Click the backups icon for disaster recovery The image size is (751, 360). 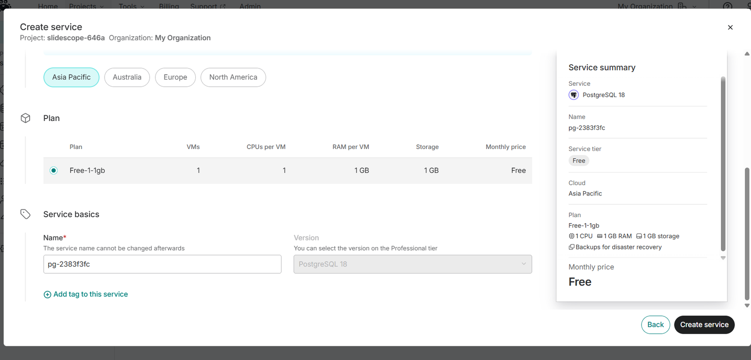point(571,247)
